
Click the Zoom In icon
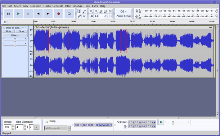pos(91,12)
